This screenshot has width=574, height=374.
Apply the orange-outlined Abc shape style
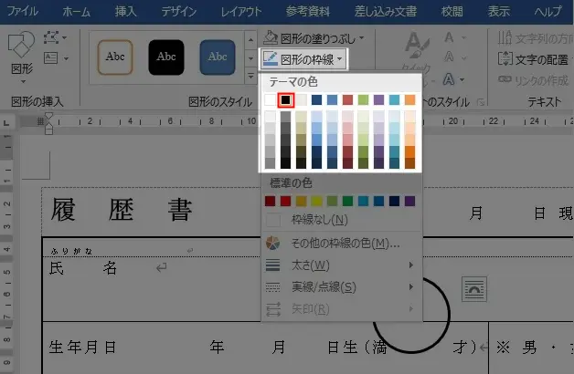115,57
